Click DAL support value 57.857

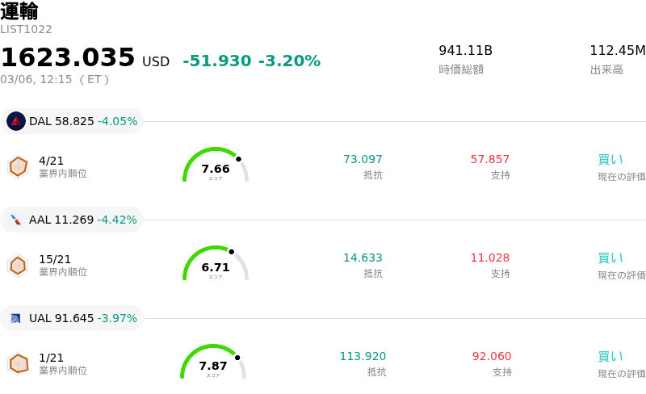[x=490, y=159]
